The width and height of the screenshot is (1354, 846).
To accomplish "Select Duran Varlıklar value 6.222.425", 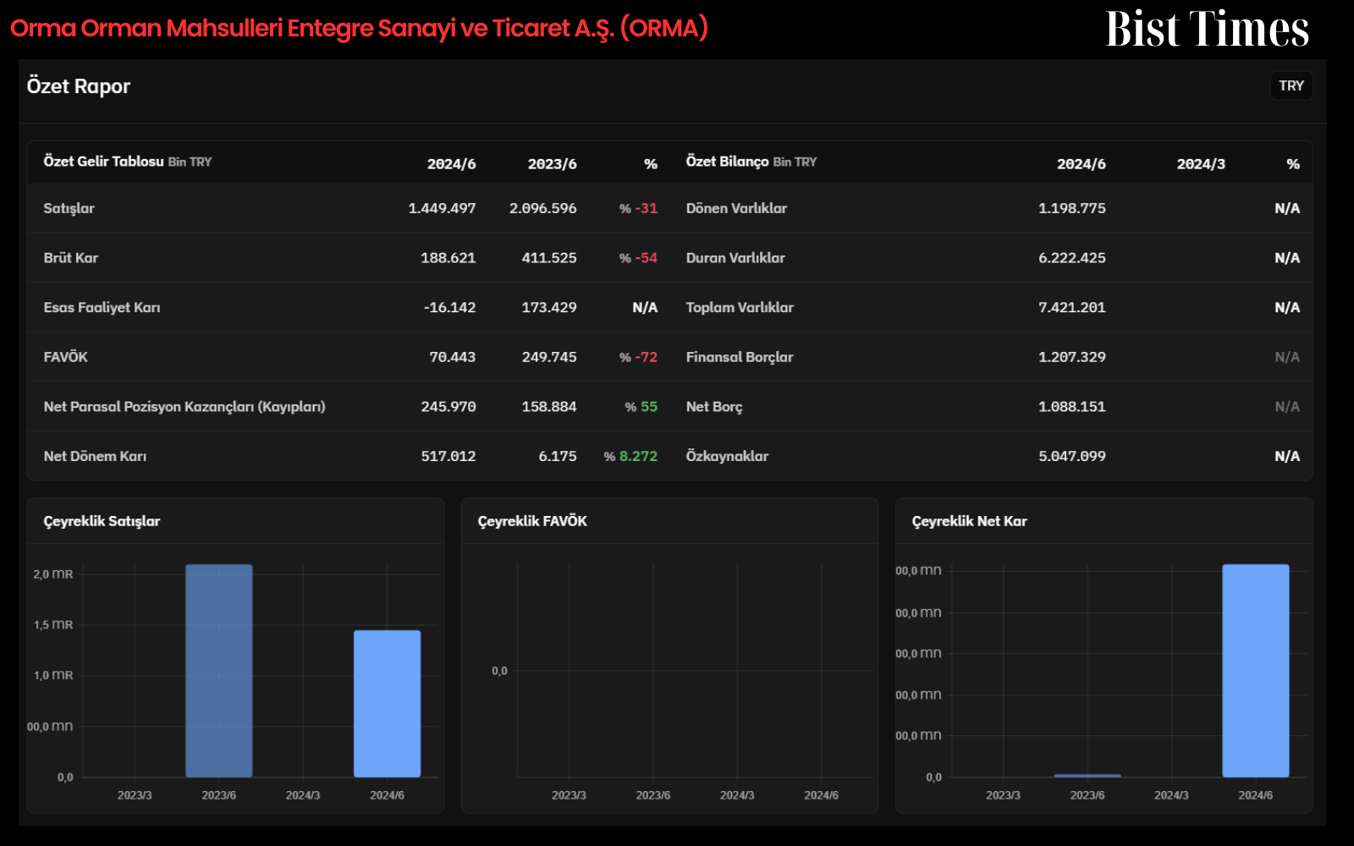I will (x=1071, y=258).
